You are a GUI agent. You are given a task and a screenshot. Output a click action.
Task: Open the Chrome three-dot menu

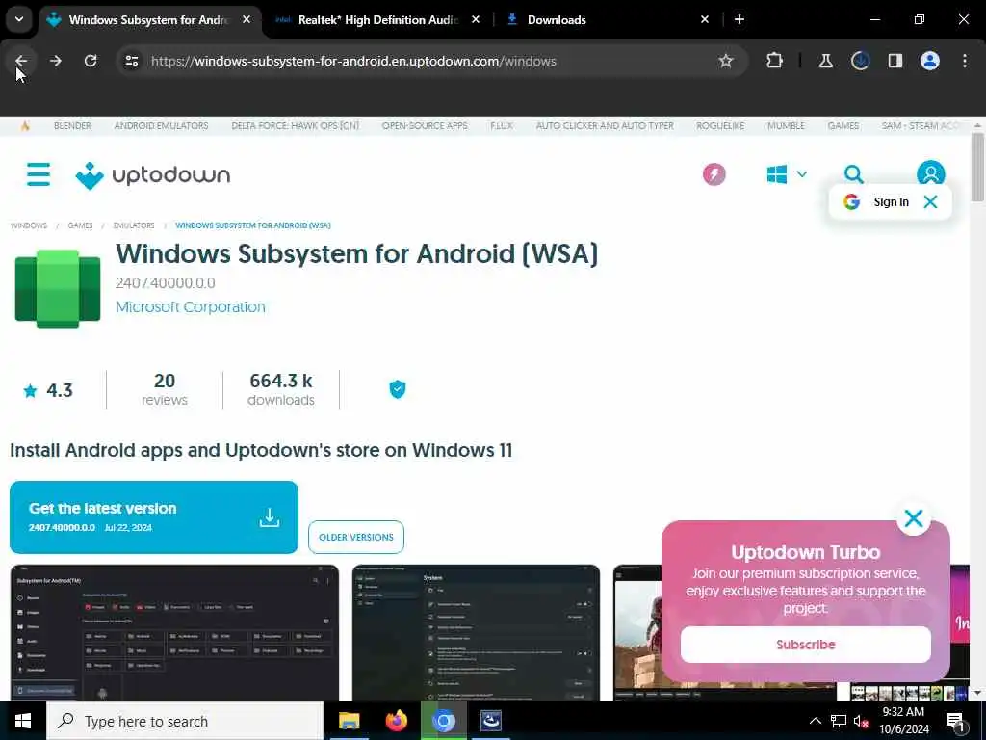965,61
